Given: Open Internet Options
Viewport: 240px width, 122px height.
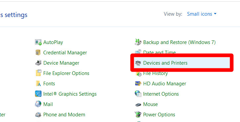Looking at the screenshot, I should pyautogui.click(x=161, y=94).
